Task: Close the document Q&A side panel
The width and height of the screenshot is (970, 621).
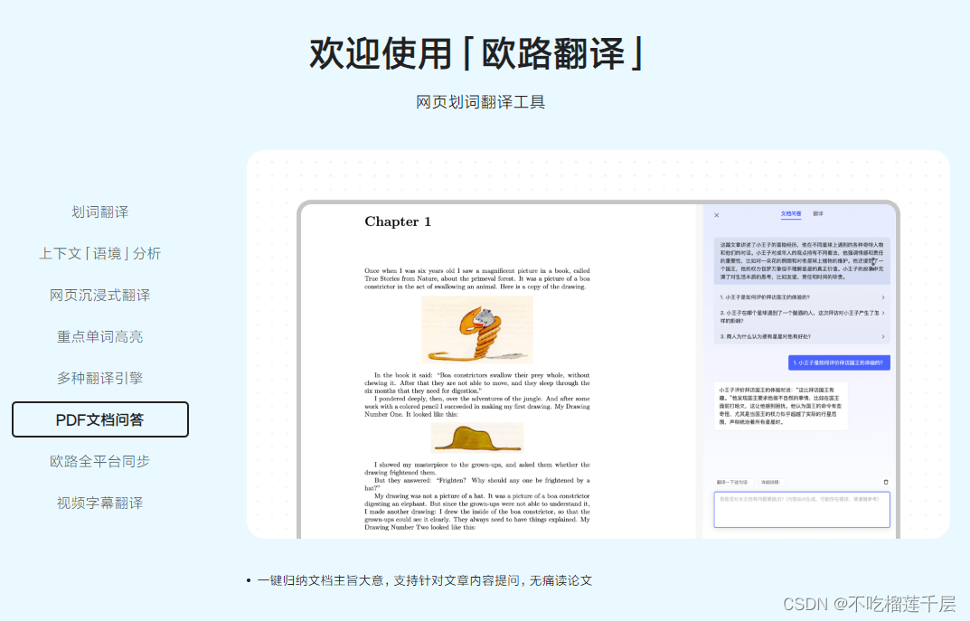Action: (x=716, y=215)
